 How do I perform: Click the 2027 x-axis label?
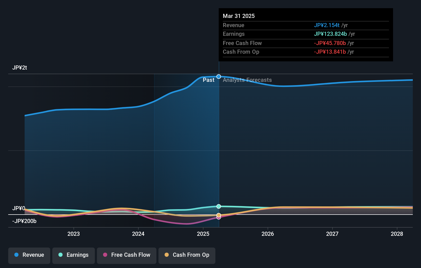coord(332,234)
